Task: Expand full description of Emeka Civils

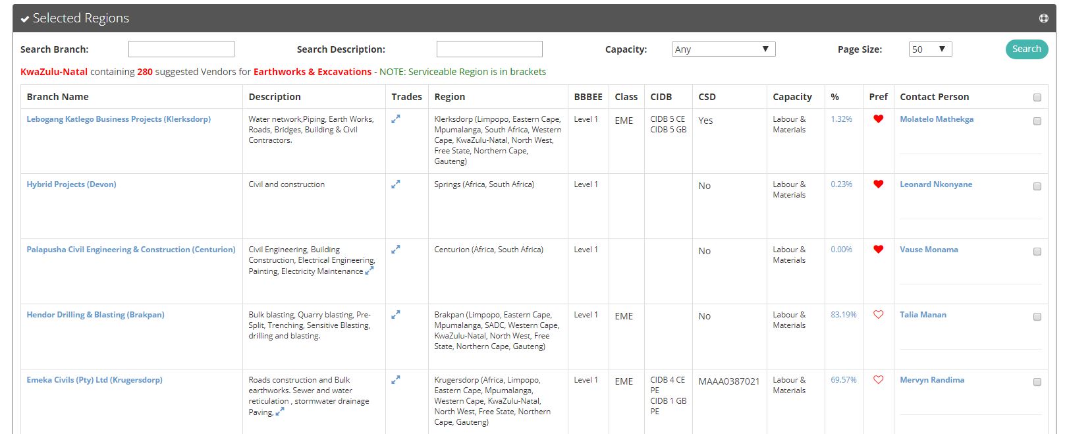Action: [x=280, y=411]
